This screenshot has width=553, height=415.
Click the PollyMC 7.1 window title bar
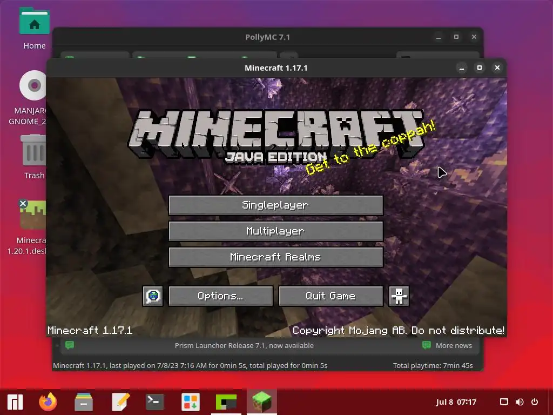pyautogui.click(x=267, y=37)
